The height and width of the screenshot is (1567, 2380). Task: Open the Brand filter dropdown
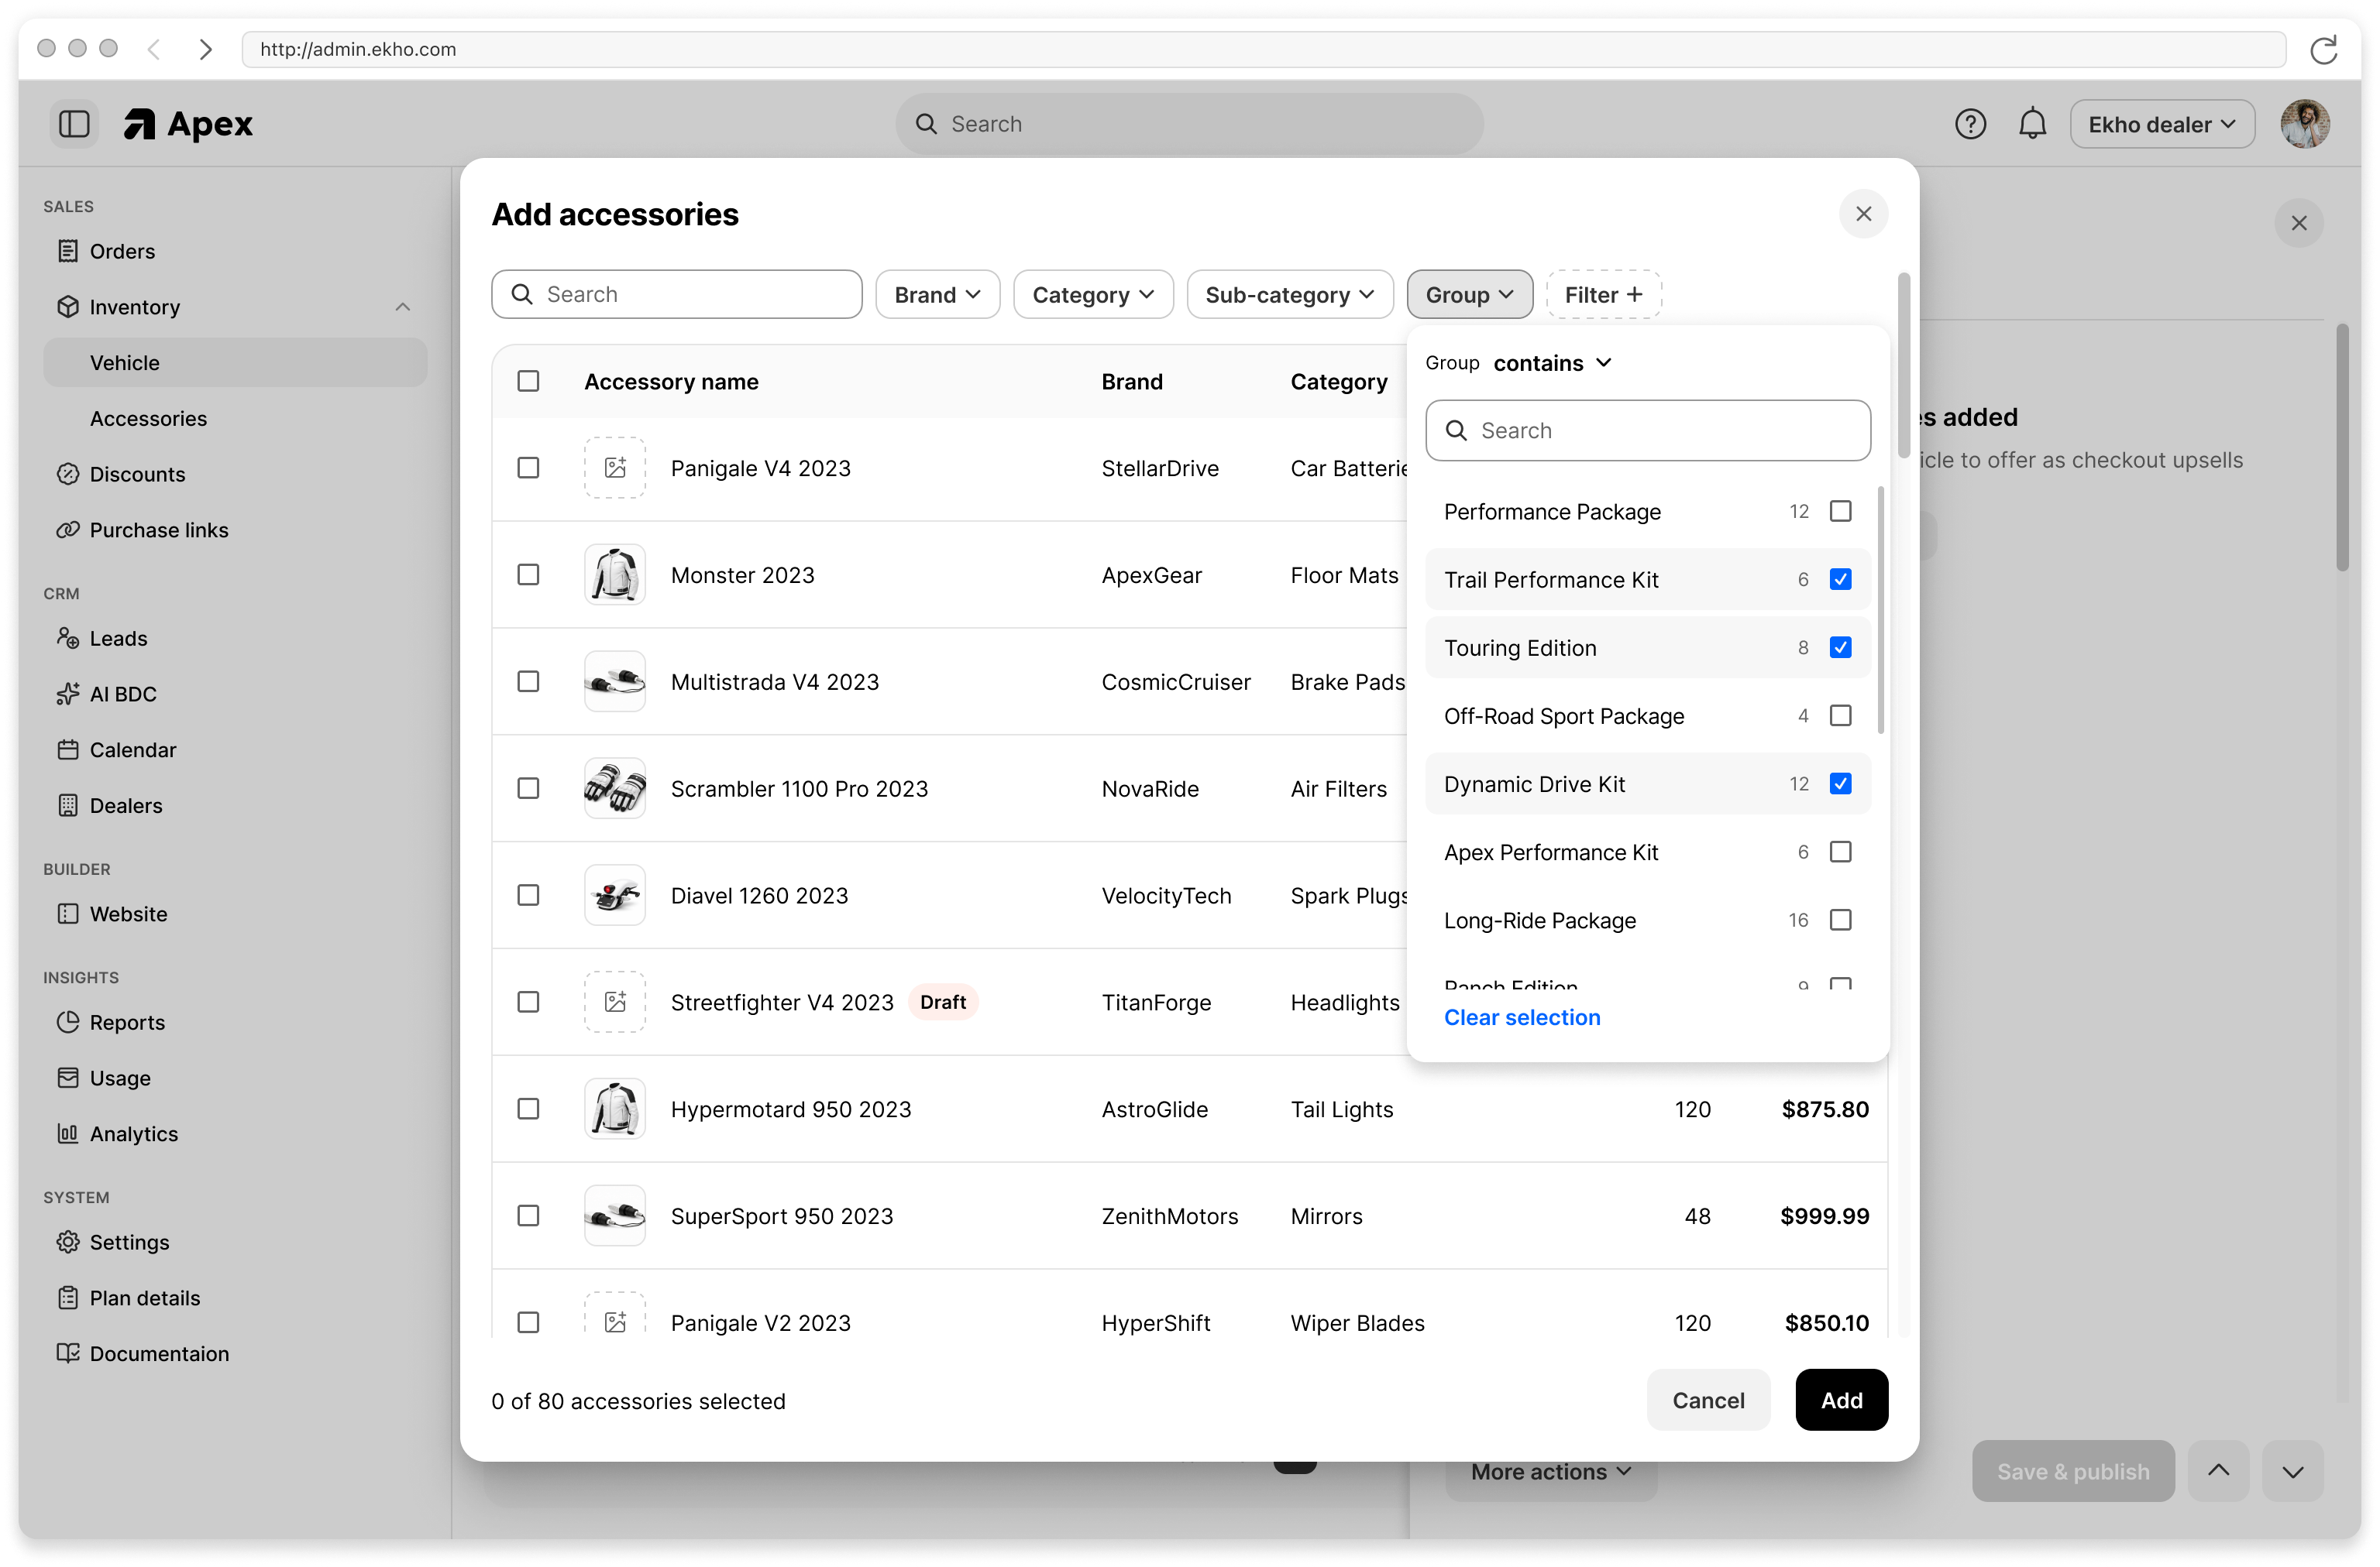point(936,294)
